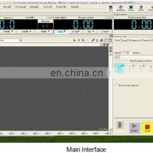Screen dimensions: 153x153
Task: Click the scissors cut graph tool
Action: pyautogui.click(x=97, y=40)
